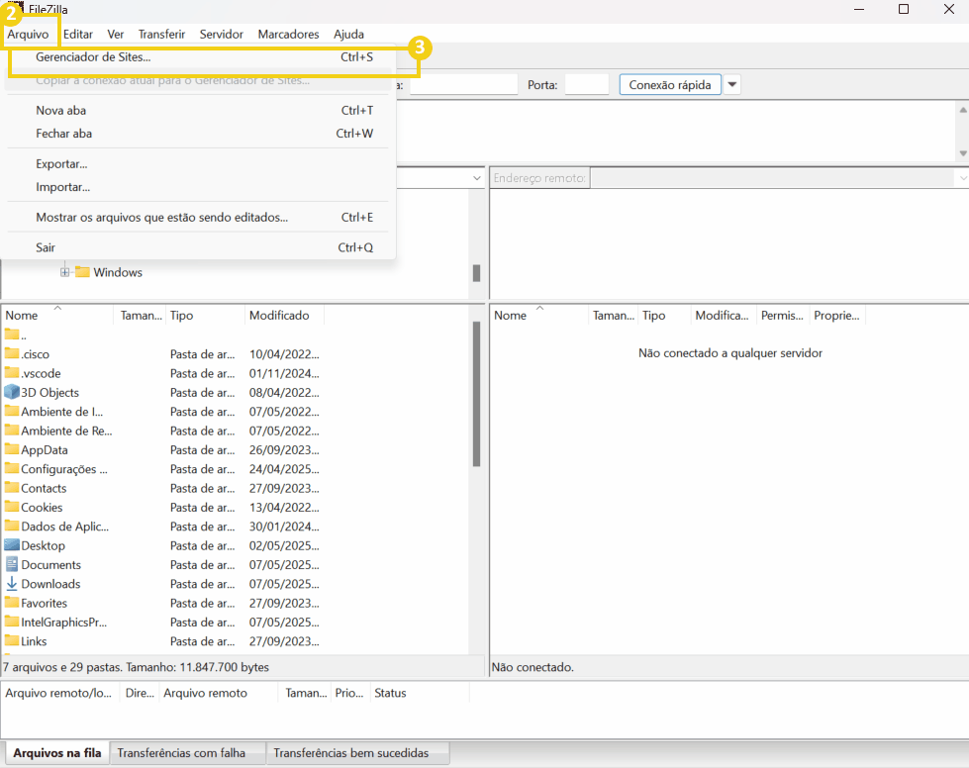The width and height of the screenshot is (969, 768).
Task: Sort remote files by Nome column
Action: click(538, 315)
